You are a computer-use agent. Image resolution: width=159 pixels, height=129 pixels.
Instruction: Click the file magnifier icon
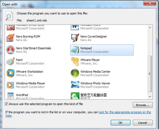tap(9, 16)
